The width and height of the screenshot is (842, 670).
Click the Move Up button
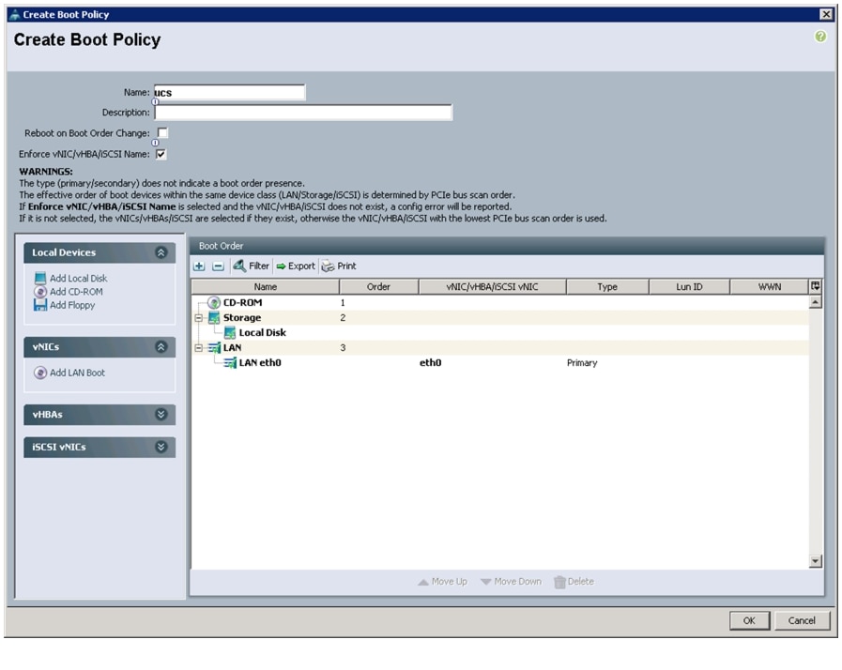pyautogui.click(x=442, y=582)
